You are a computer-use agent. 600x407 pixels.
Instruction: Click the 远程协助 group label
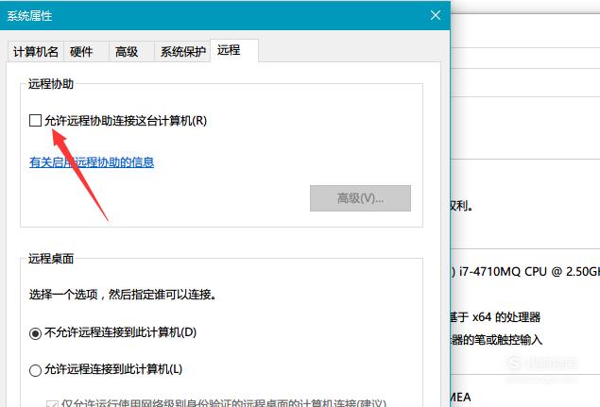click(x=50, y=84)
